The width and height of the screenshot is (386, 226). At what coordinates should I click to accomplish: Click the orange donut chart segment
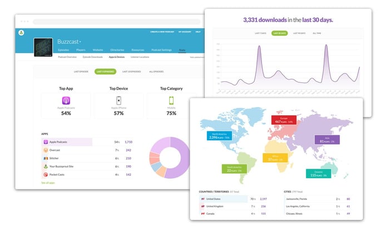tap(161, 171)
